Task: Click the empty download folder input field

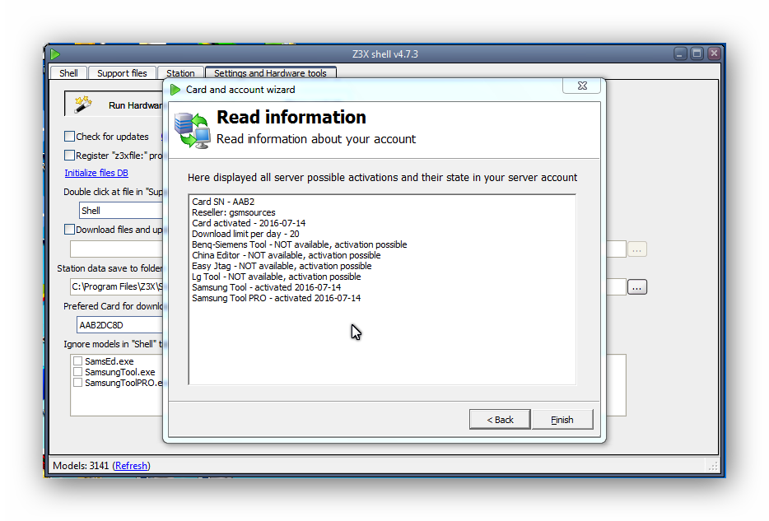Action: [x=117, y=249]
